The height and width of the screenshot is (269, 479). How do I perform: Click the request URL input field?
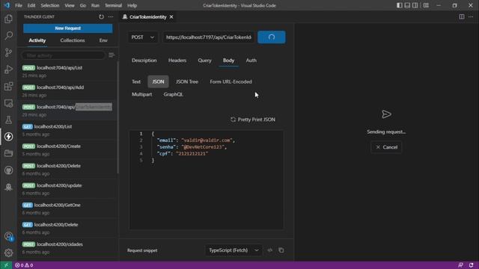click(x=209, y=37)
